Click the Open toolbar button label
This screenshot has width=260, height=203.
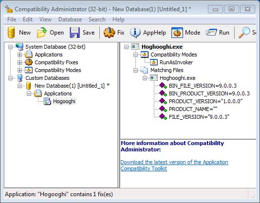[x=56, y=33]
